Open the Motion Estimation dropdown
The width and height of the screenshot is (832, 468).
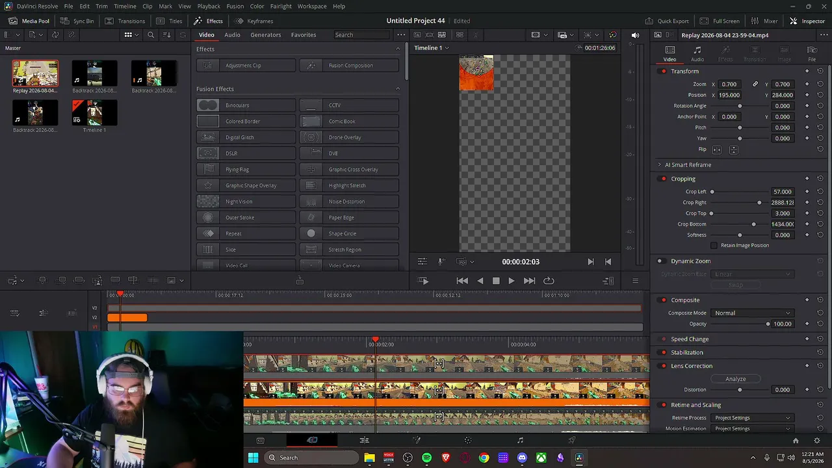pos(752,429)
